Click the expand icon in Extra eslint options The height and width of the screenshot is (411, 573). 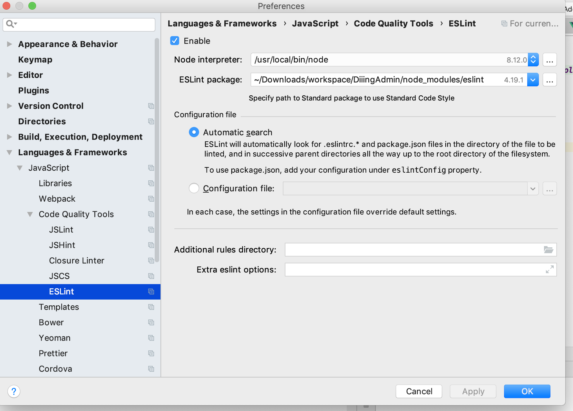point(549,270)
